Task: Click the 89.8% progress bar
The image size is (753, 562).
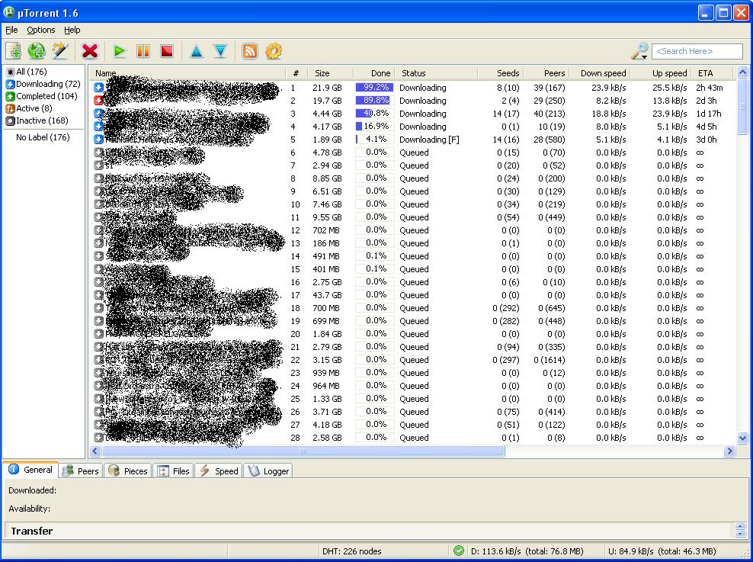Action: (374, 101)
